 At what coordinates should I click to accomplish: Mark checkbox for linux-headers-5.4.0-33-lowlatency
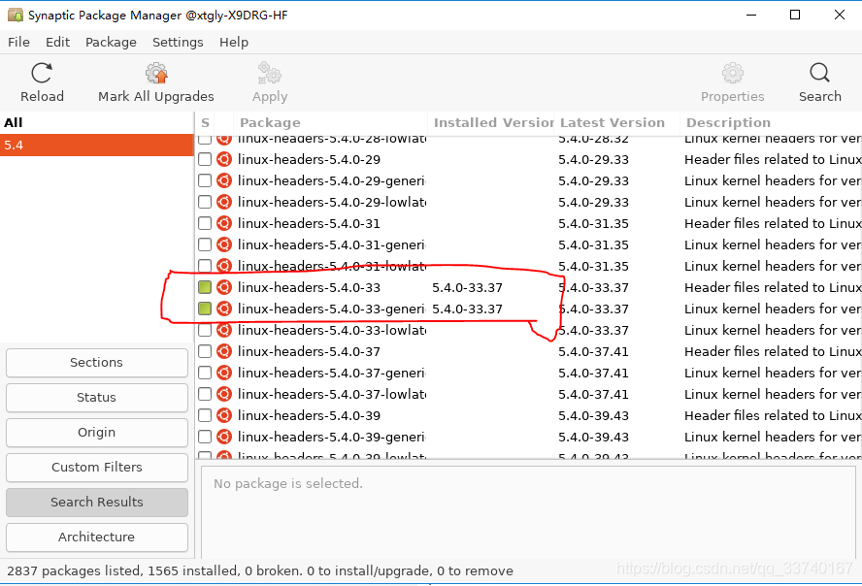point(205,330)
